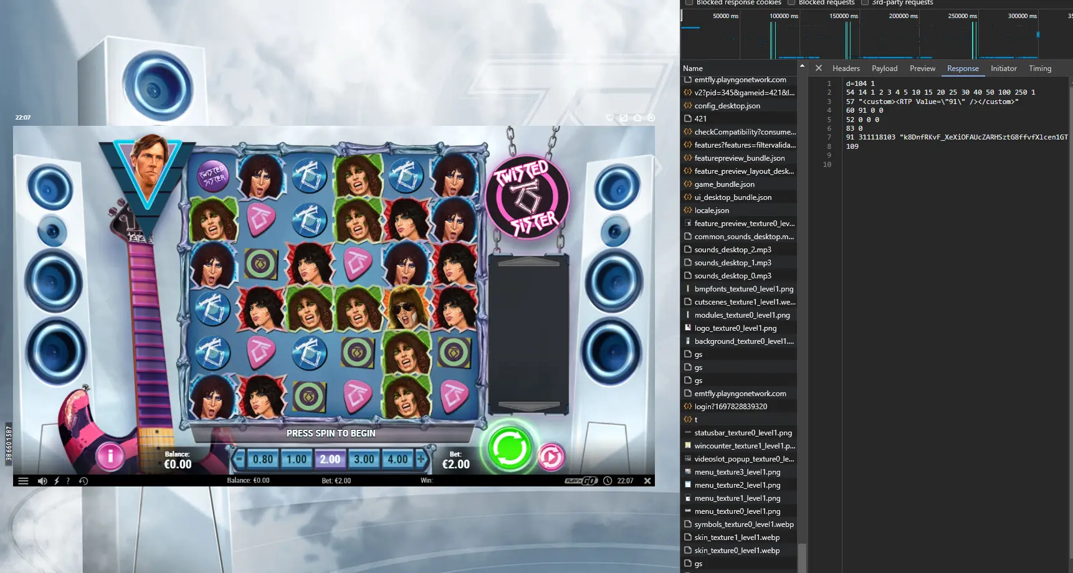Select menu_texture0_level1.png request
The height and width of the screenshot is (573, 1073).
pos(740,511)
